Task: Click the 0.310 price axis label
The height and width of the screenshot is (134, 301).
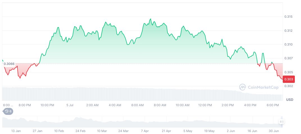Action: (x=288, y=44)
